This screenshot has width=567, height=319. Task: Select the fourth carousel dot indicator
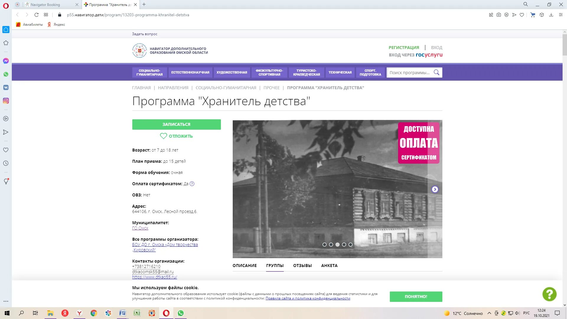344,245
